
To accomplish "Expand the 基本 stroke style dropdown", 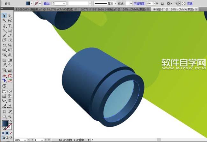I will (x=115, y=4).
